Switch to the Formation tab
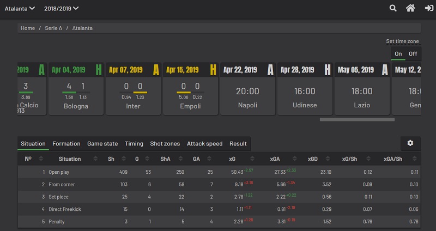Image resolution: width=436 pixels, height=231 pixels. pos(66,144)
